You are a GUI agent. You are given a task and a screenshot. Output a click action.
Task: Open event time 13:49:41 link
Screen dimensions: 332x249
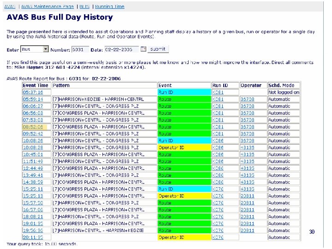point(33,175)
